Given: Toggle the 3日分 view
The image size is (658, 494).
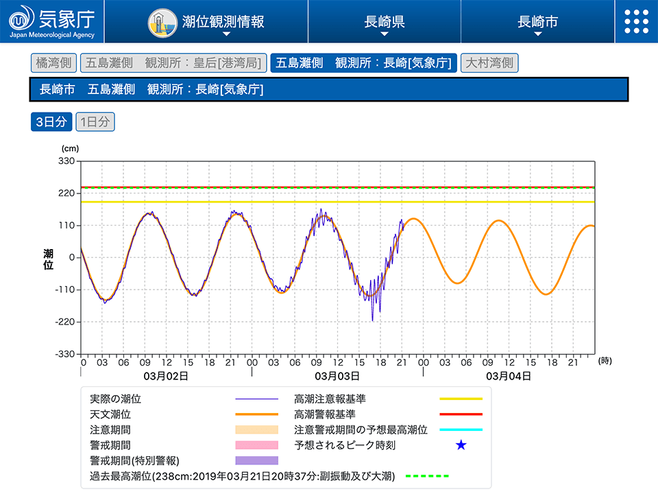Looking at the screenshot, I should [x=51, y=122].
